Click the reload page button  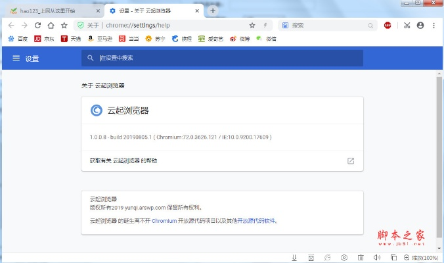click(37, 25)
